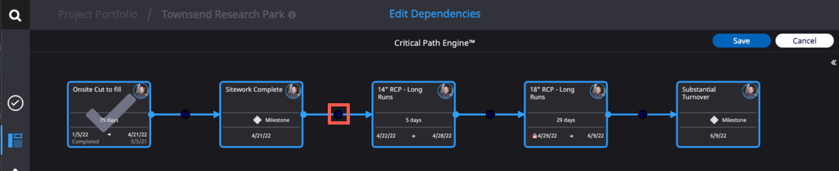Select dependency node before Substantial Turnover
Viewport: 839px width, 171px height.
tap(642, 114)
